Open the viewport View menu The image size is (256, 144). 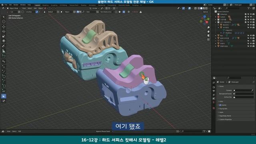24,8
